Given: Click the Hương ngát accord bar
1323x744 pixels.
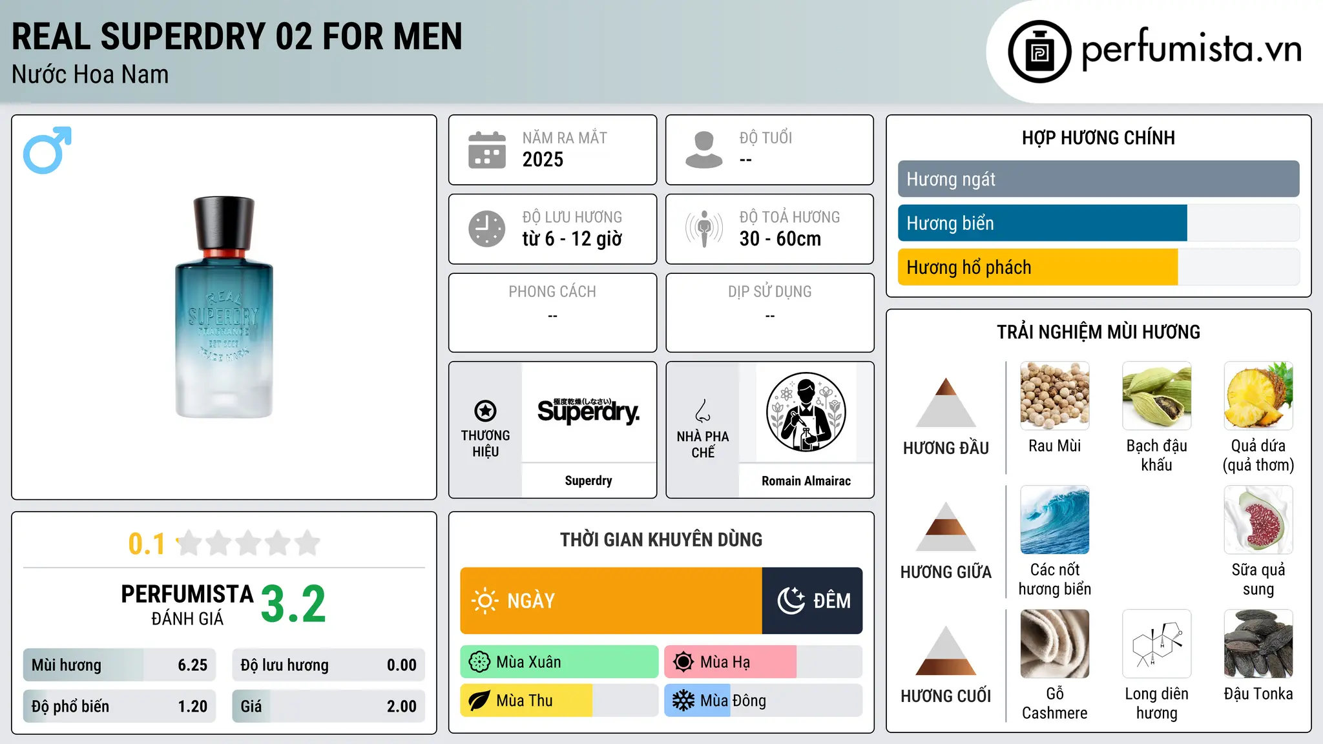Looking at the screenshot, I should coord(1098,179).
